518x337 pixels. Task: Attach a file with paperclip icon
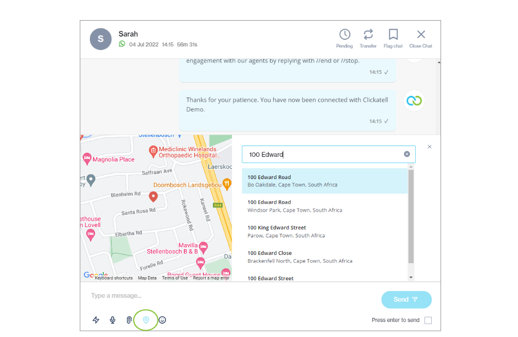coord(129,320)
